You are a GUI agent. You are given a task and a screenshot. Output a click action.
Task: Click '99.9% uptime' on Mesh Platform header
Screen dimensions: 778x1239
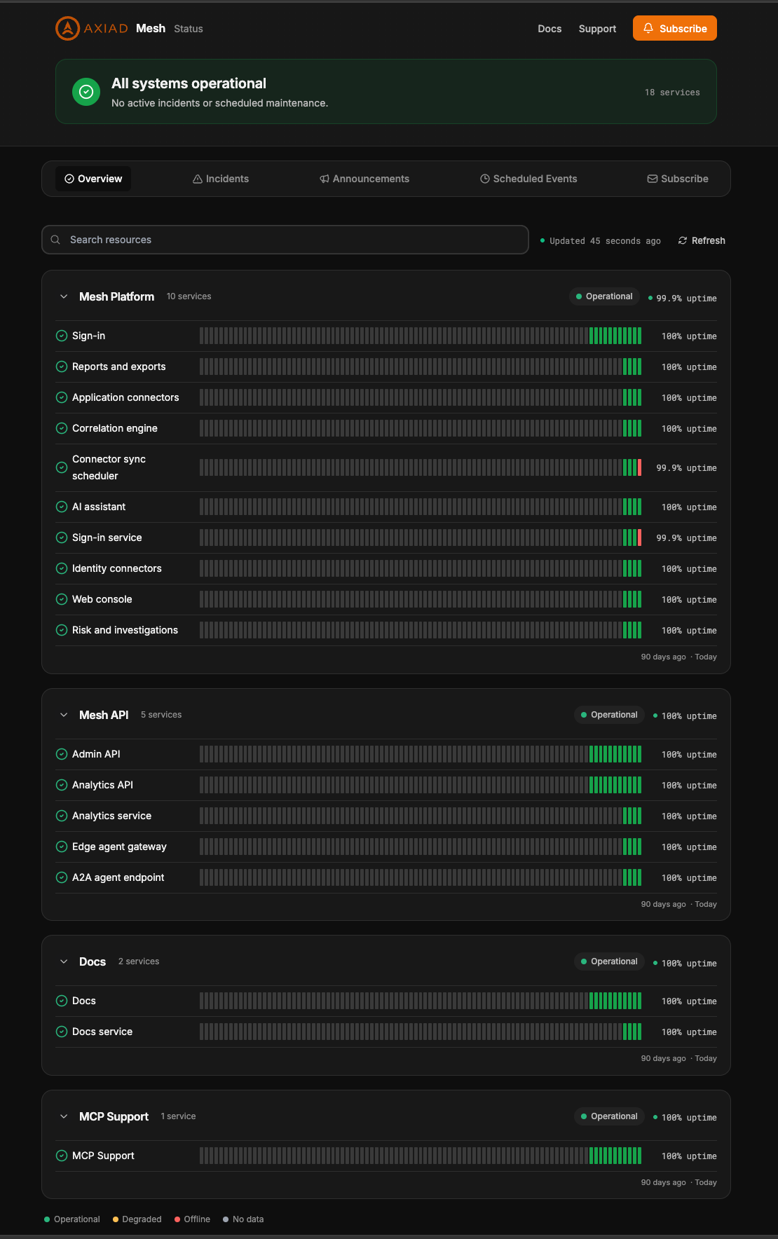686,299
